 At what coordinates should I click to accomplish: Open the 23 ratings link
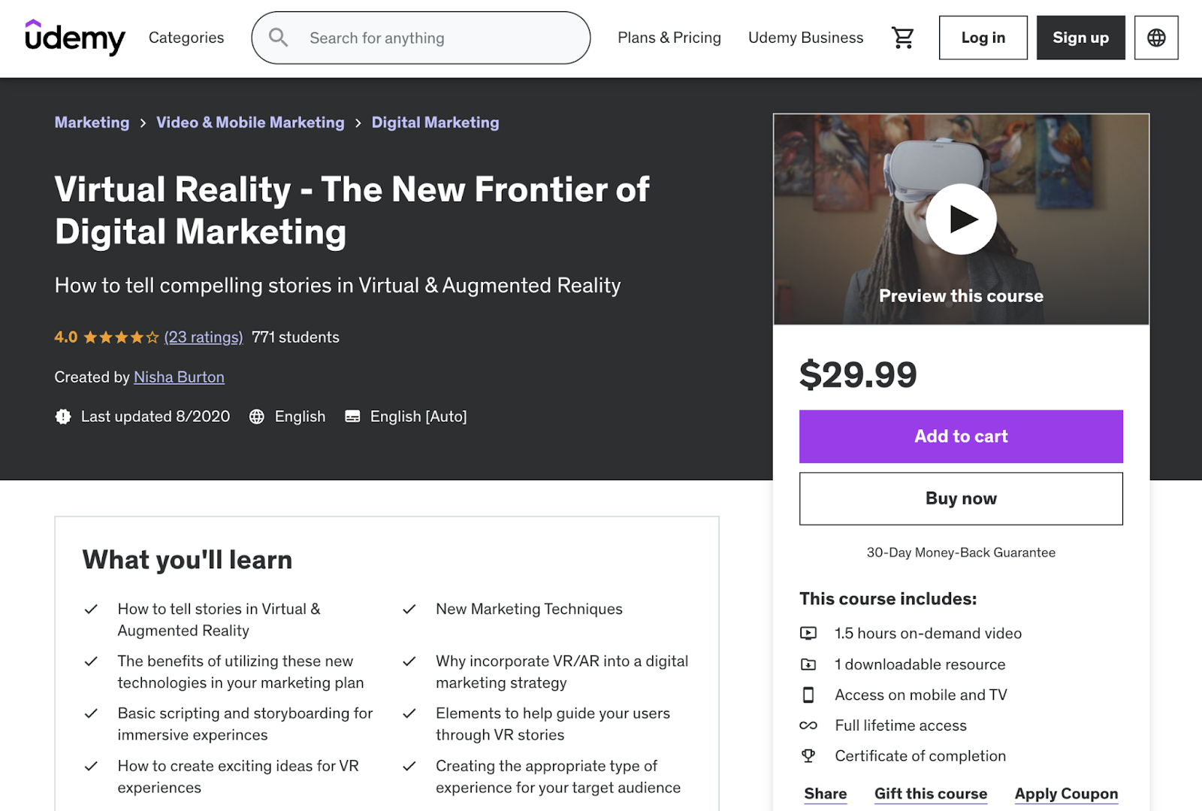203,337
